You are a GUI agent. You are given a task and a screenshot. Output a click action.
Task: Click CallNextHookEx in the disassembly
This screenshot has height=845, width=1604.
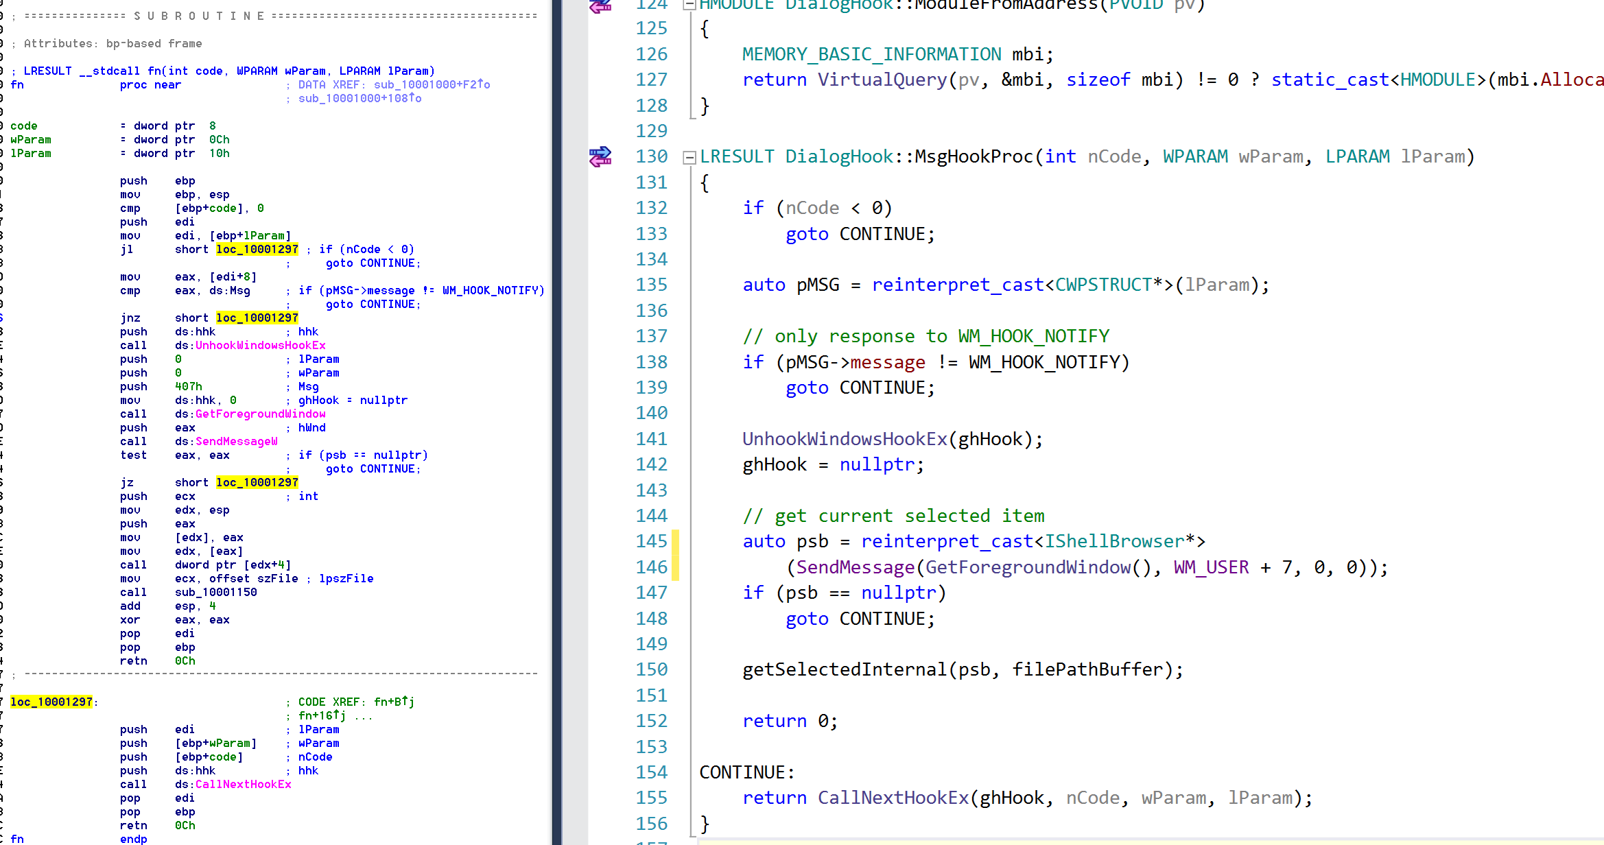(244, 784)
